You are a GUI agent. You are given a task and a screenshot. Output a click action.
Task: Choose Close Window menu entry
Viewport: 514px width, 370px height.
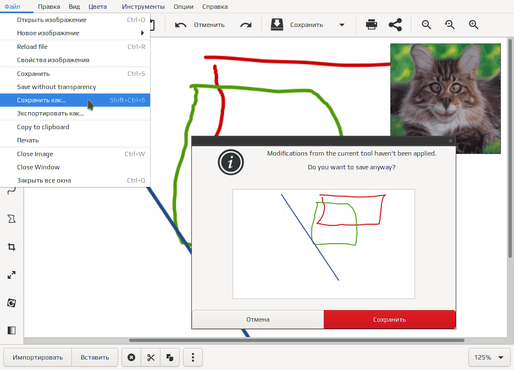pyautogui.click(x=75, y=167)
